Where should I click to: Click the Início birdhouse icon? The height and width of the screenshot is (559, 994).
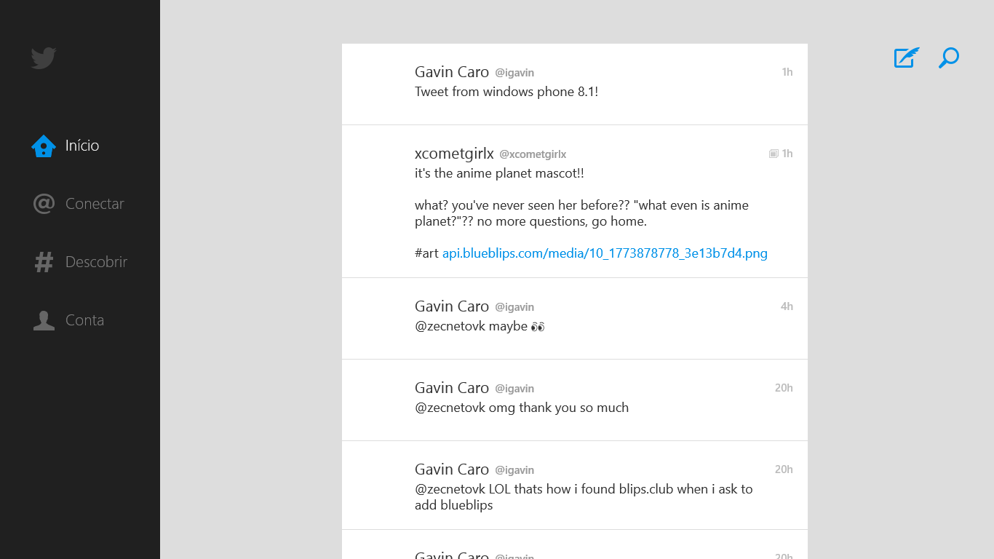pos(44,146)
